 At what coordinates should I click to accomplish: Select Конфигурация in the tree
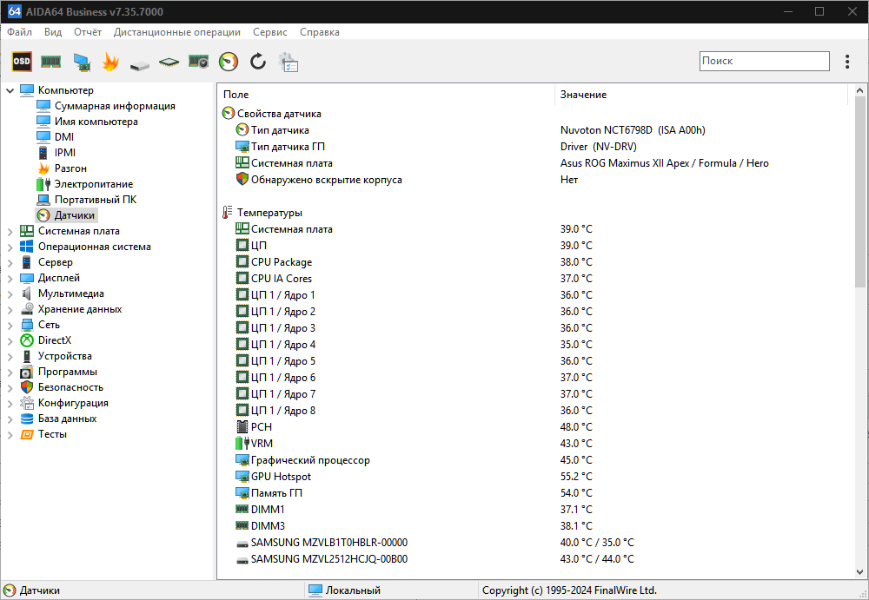pos(73,403)
